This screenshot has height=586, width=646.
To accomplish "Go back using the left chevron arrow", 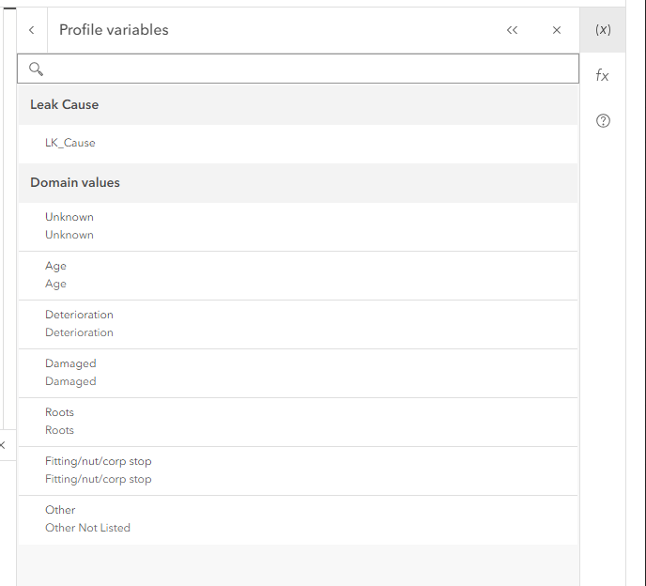I will pos(32,30).
